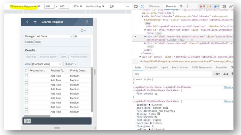Image resolution: width=241 pixels, height=135 pixels.
Task: Open the Event Listeners tab
Action: 180,67
